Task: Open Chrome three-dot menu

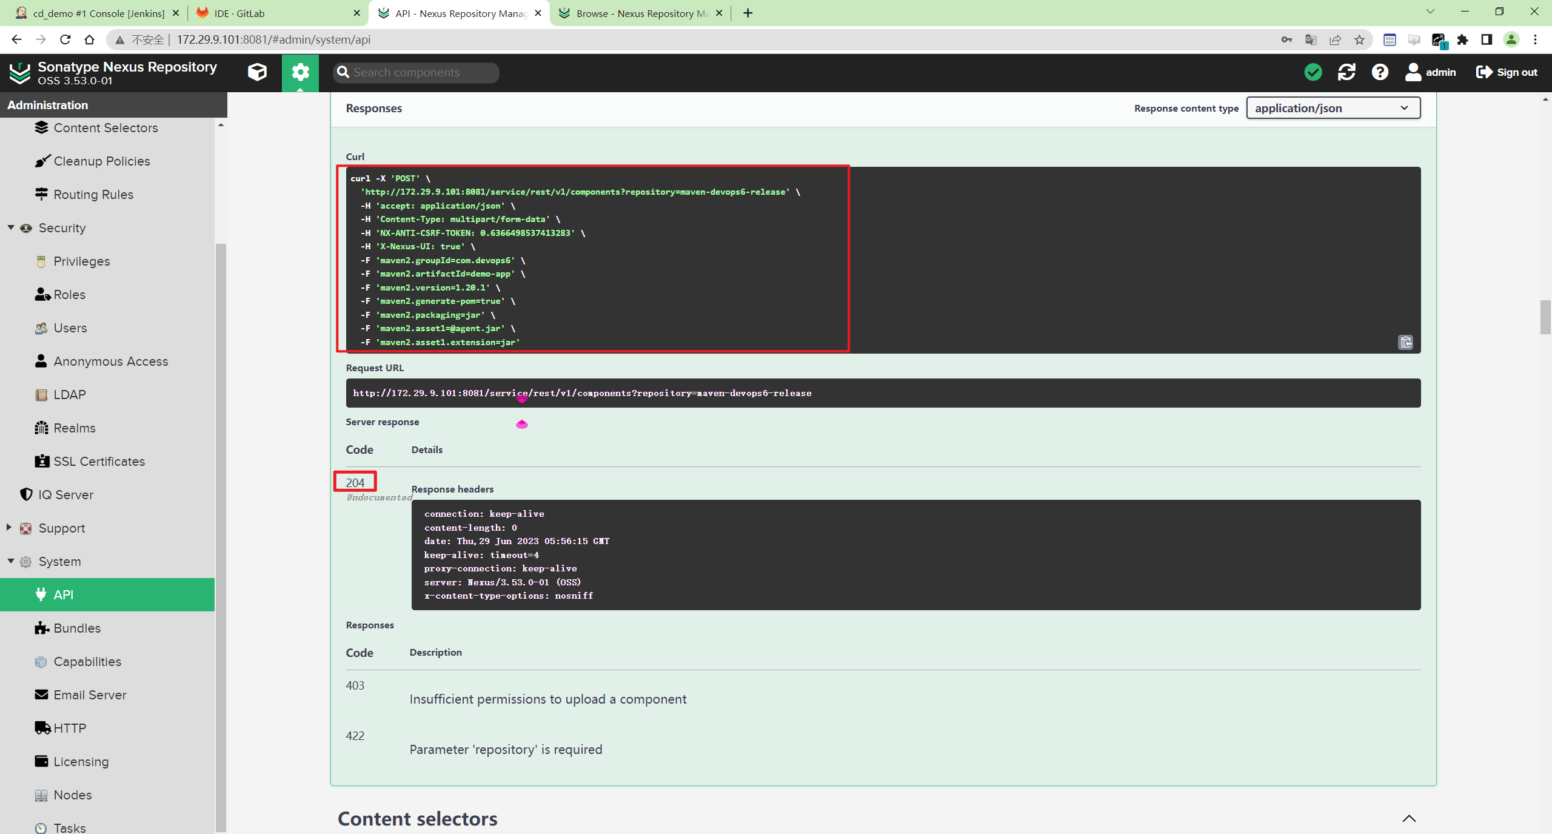Action: [x=1535, y=39]
